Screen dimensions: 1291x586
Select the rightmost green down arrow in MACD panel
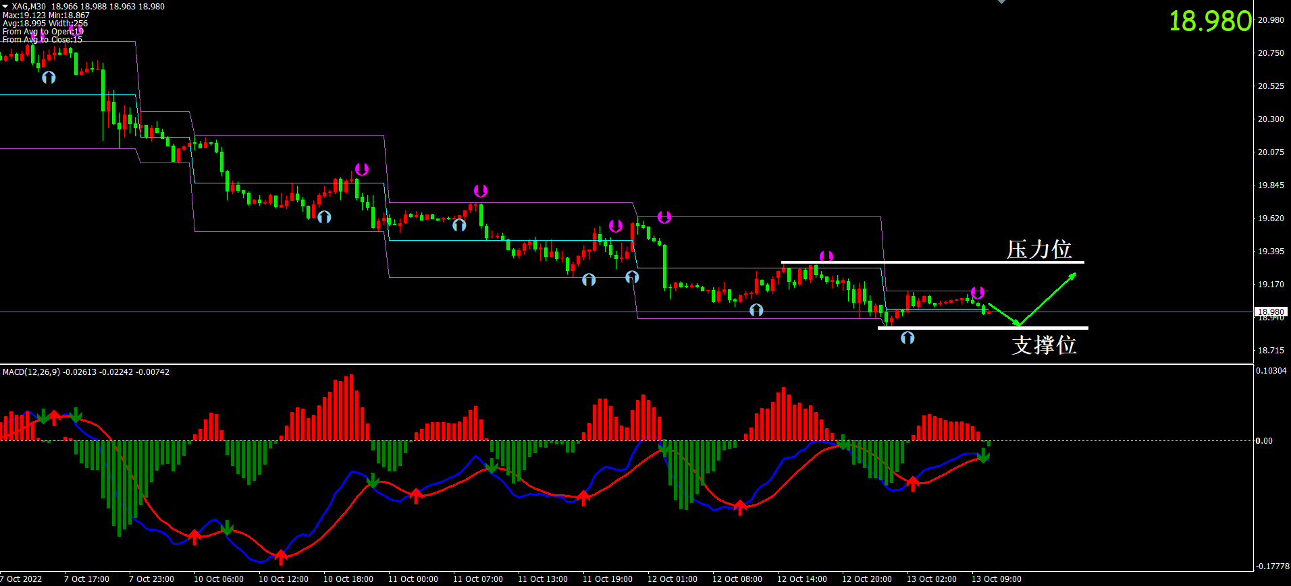tap(984, 457)
